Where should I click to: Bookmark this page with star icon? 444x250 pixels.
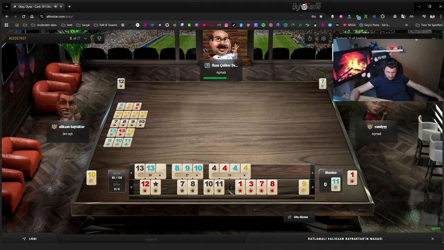coord(321,16)
